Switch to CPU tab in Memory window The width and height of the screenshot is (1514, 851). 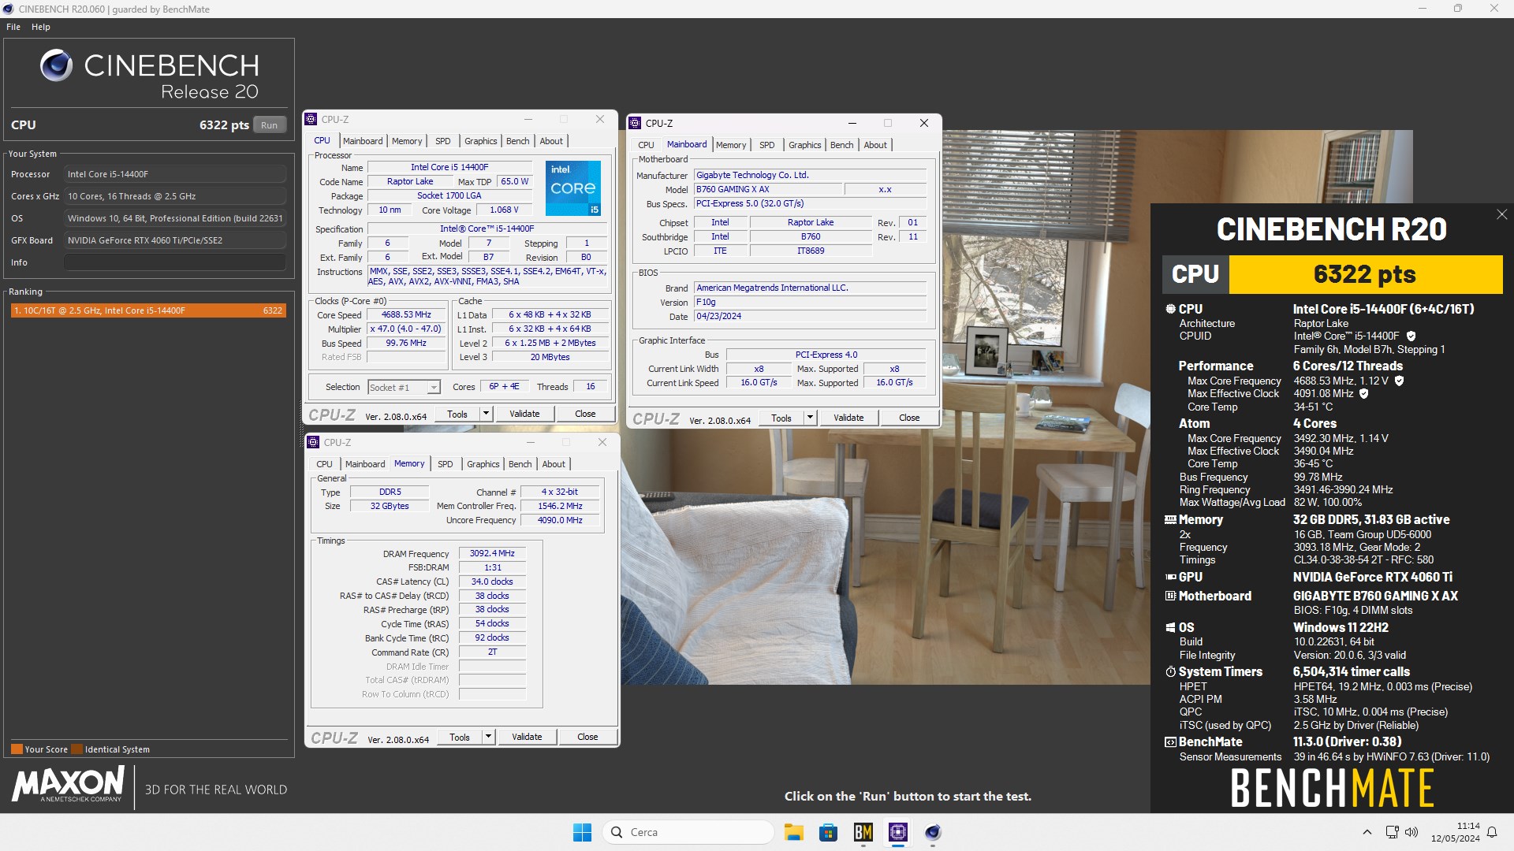[x=324, y=464]
